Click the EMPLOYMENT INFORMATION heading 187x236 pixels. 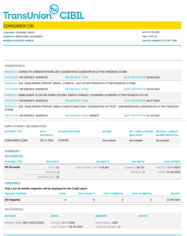(26, 126)
